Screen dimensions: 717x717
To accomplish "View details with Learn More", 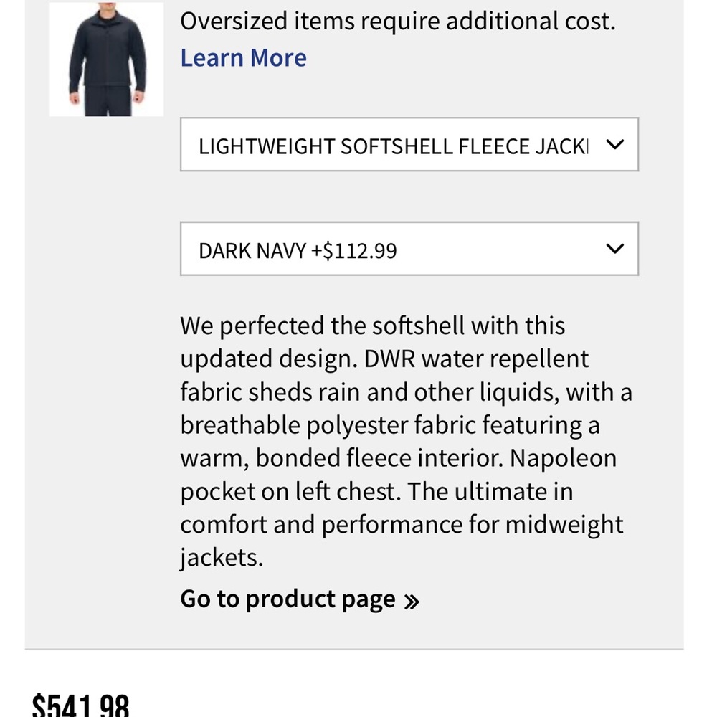I will tap(243, 57).
